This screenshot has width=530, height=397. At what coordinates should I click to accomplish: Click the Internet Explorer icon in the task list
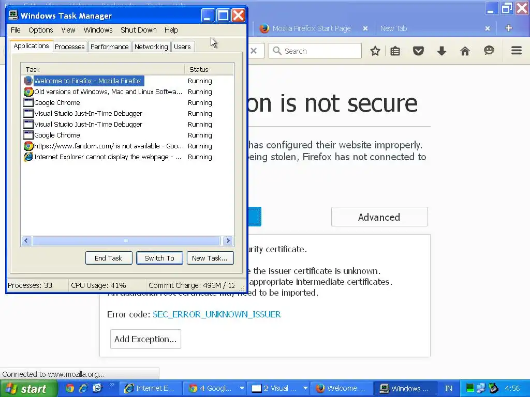tap(28, 157)
